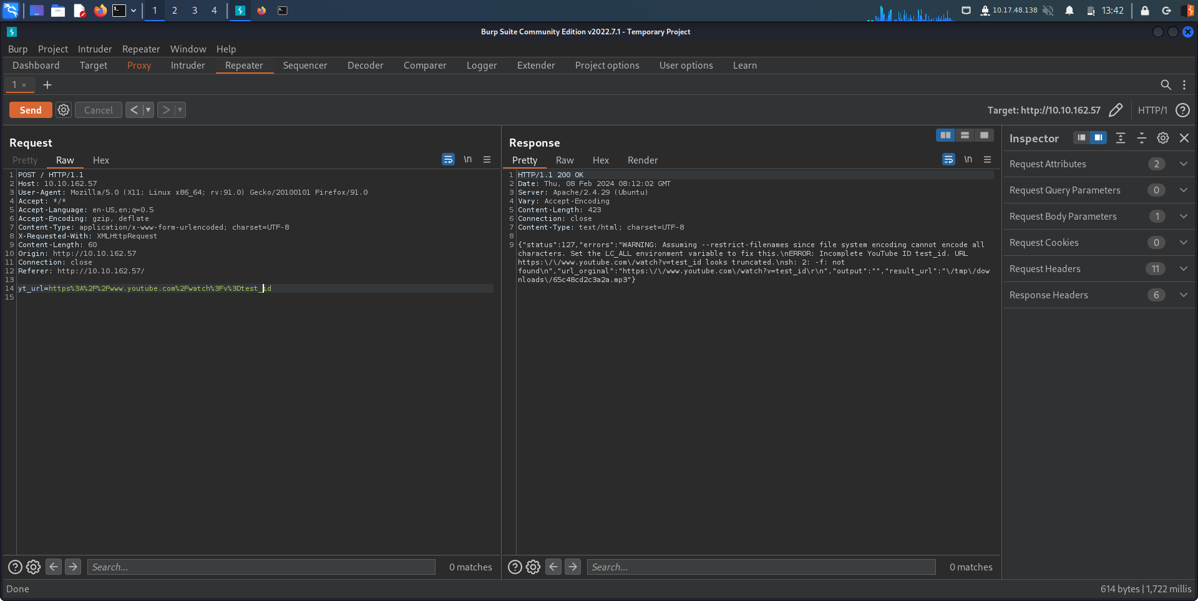Go forward to next request in history
The image size is (1198, 601).
(165, 110)
